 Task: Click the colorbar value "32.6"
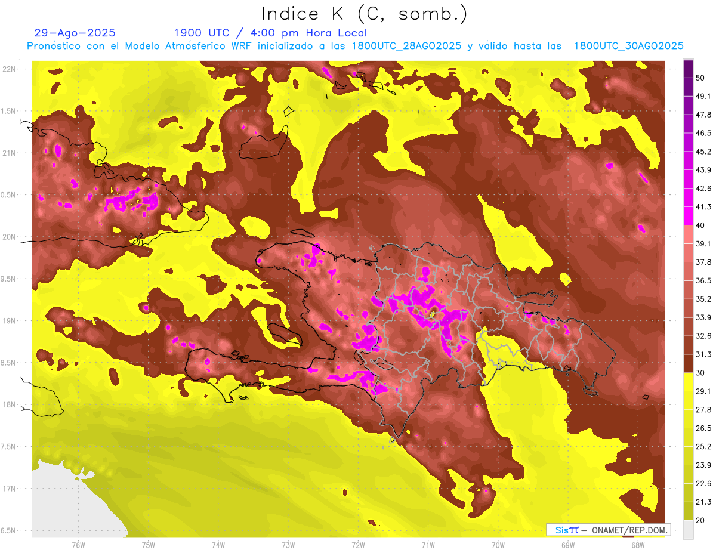coord(703,336)
